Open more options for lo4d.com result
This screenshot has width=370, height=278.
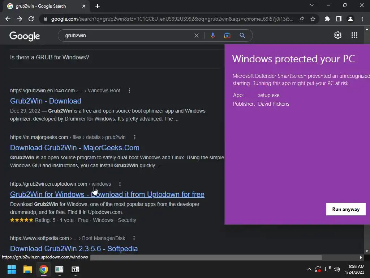click(129, 90)
